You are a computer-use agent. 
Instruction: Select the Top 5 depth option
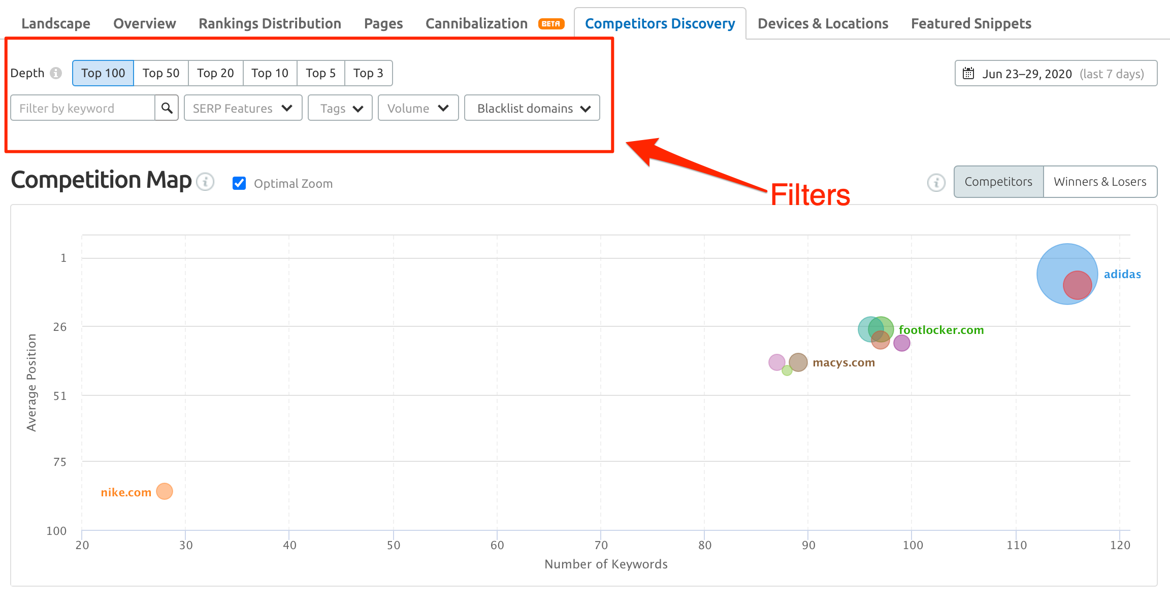[x=321, y=73]
